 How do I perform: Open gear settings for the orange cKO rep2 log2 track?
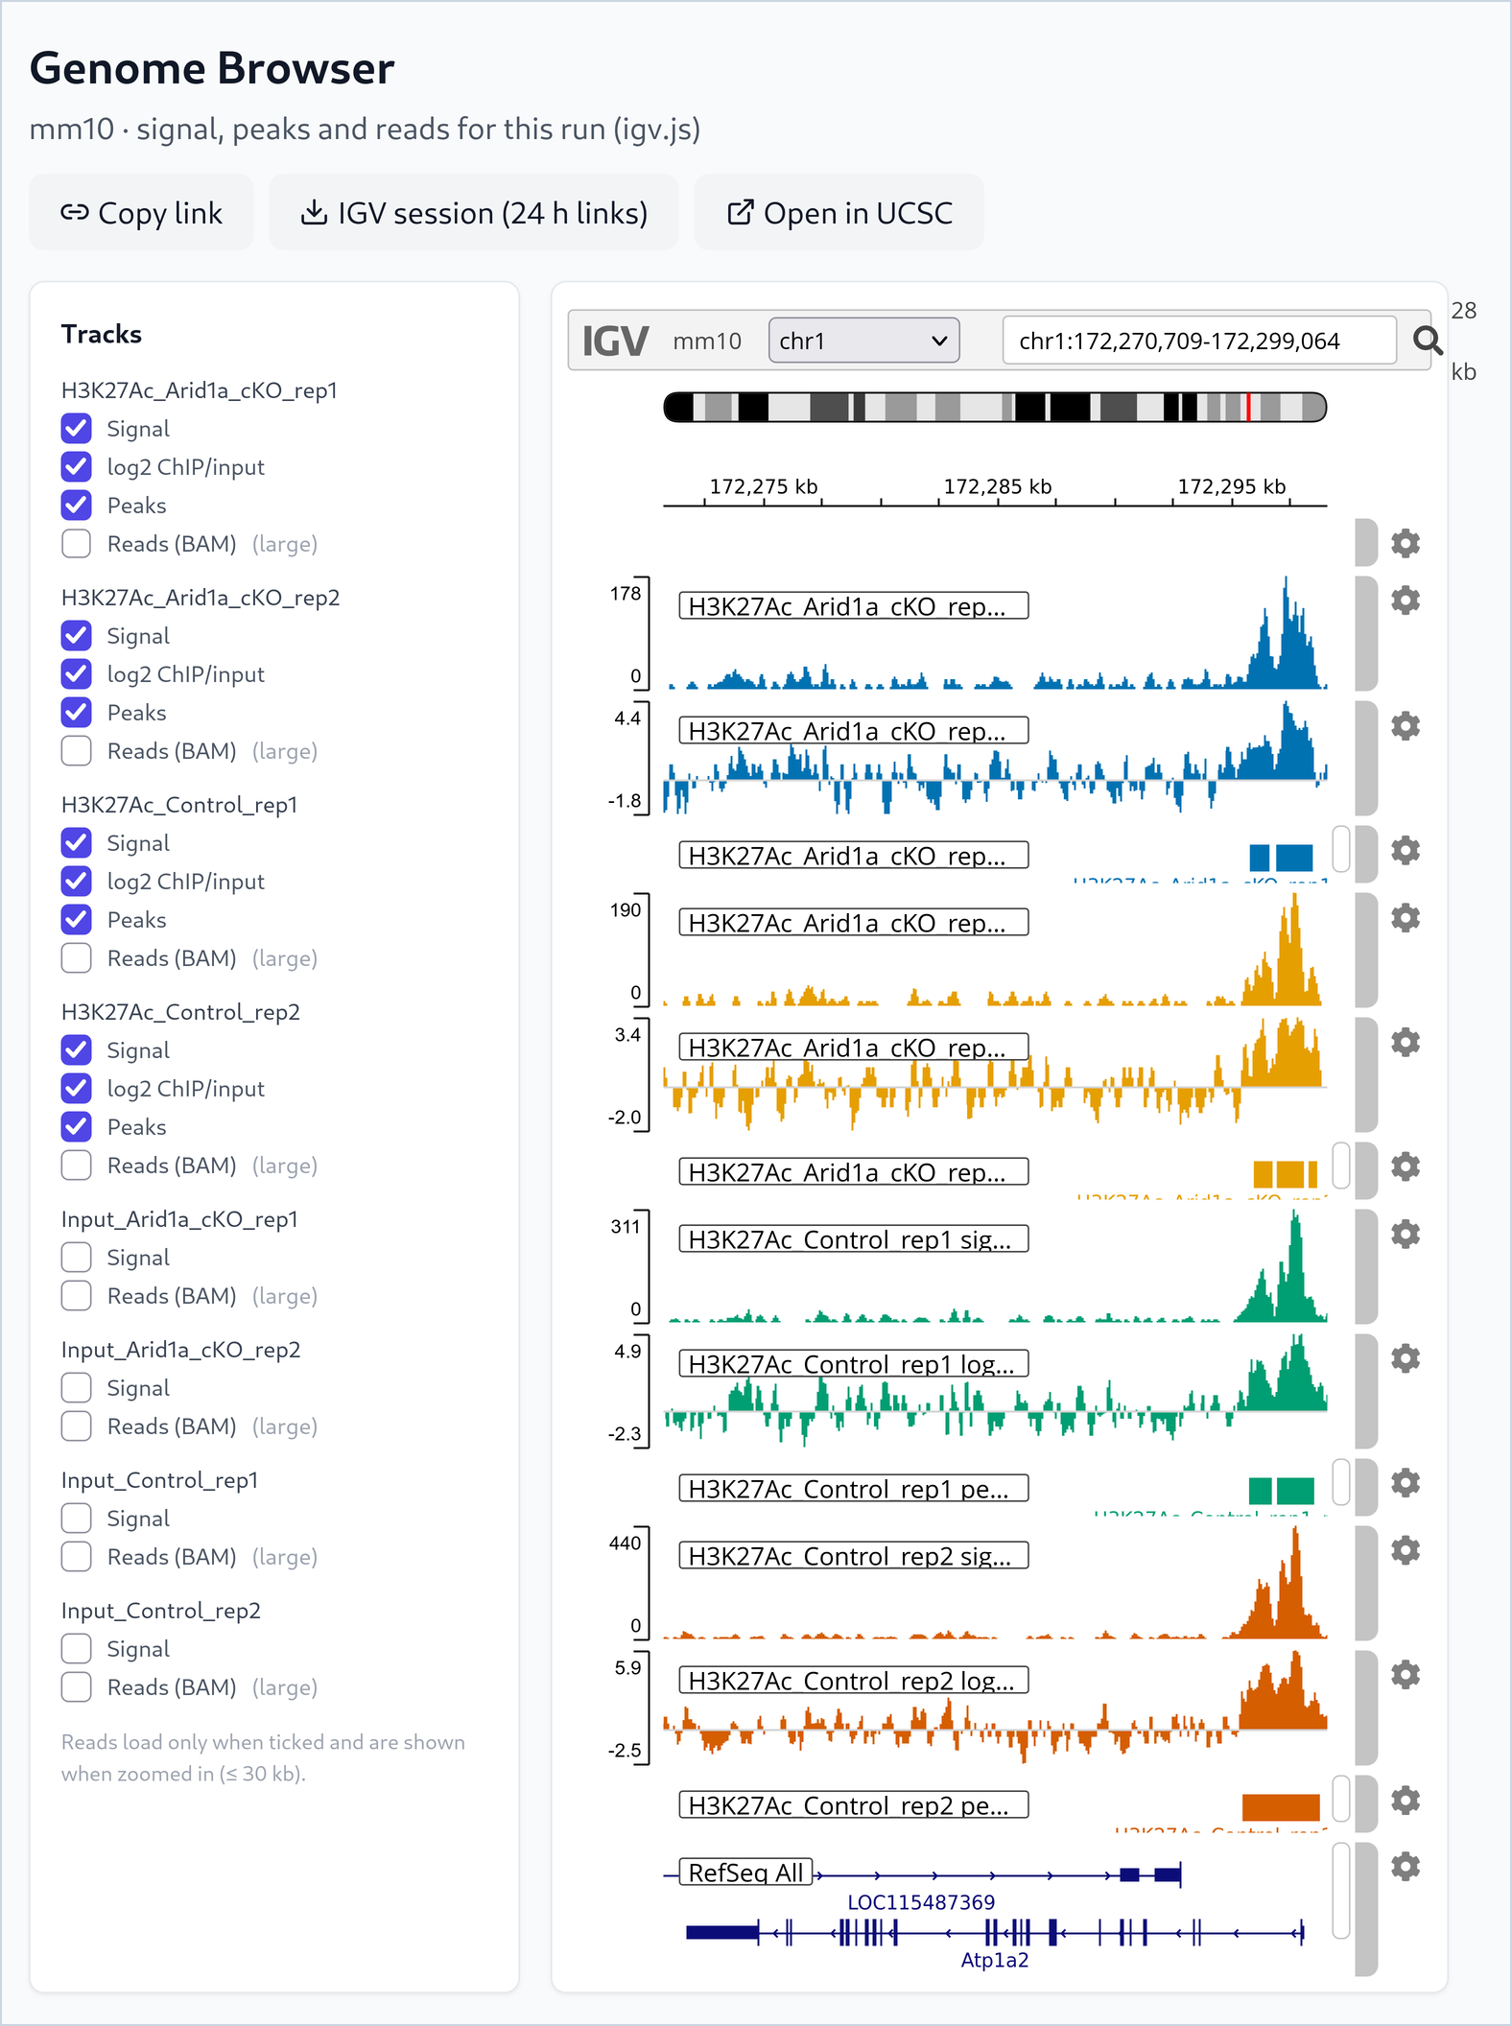[x=1406, y=1042]
